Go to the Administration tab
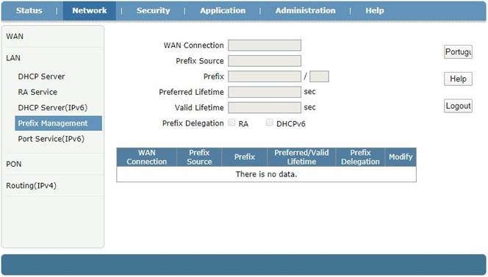The height and width of the screenshot is (277, 488). pos(305,10)
